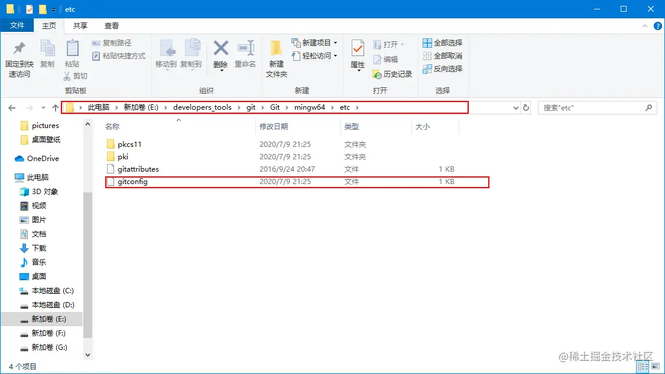
Task: Expand the address bar history dropdown
Action: tap(515, 108)
